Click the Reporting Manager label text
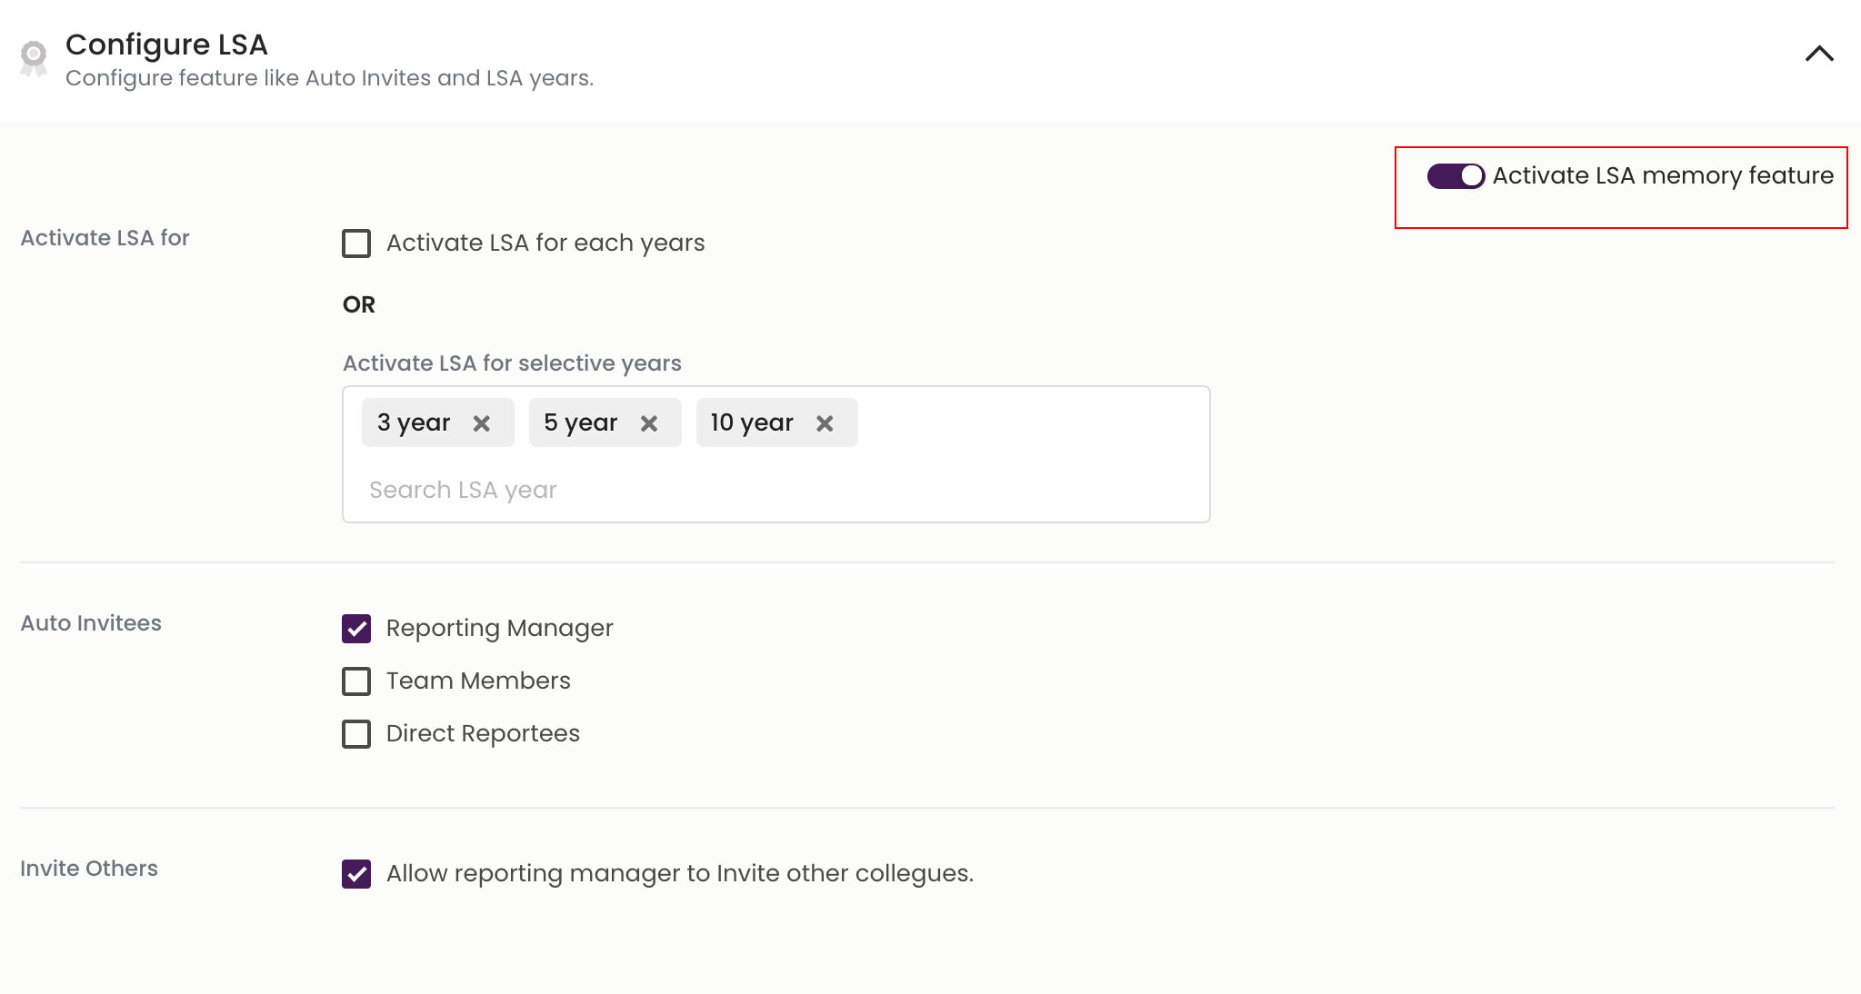The image size is (1861, 994). tap(499, 628)
